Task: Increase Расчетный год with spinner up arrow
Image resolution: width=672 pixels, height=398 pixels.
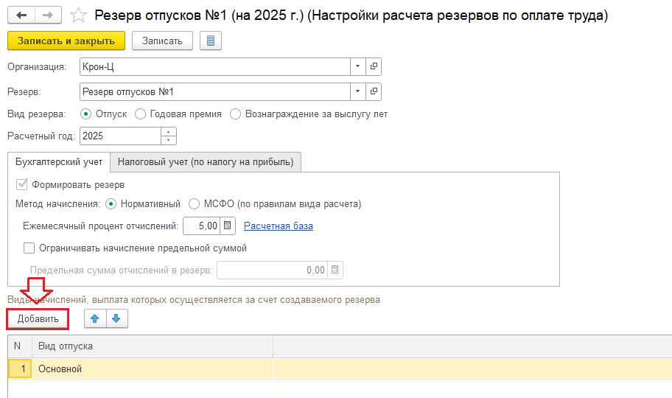Action: pos(169,133)
